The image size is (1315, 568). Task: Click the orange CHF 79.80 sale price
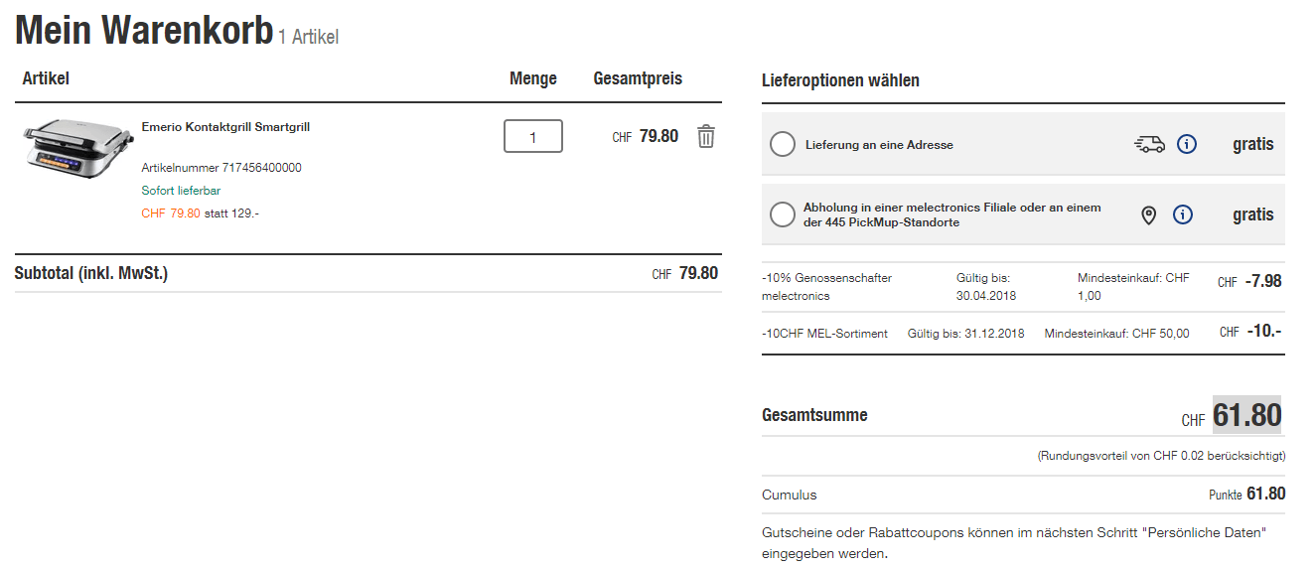pos(171,213)
